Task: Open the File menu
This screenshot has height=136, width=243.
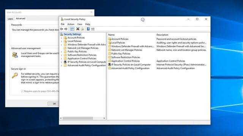Action: (x=63, y=24)
